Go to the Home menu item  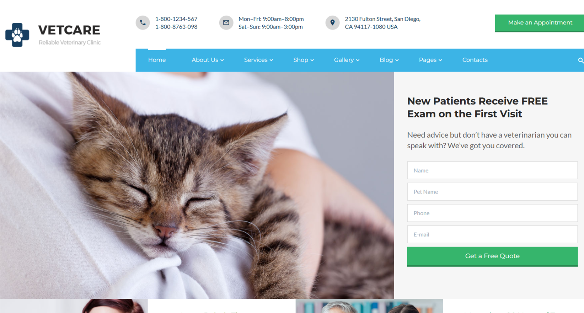coord(157,60)
